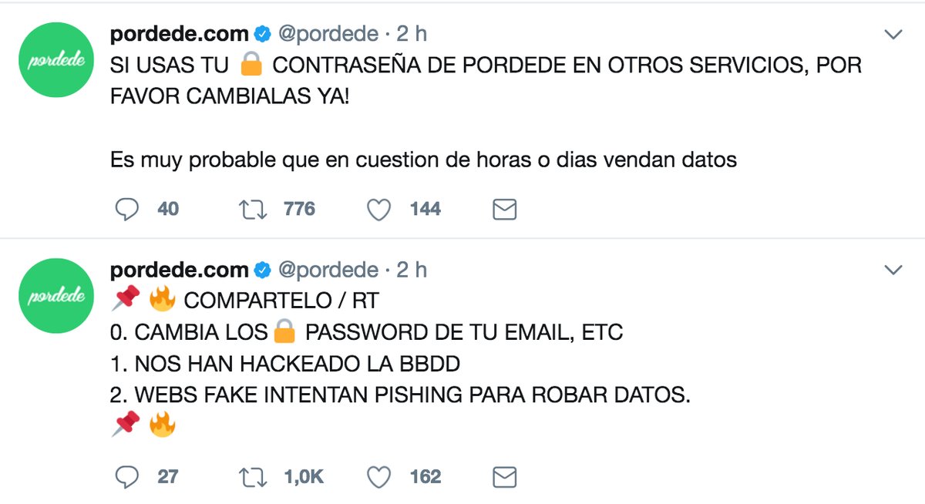Image resolution: width=925 pixels, height=504 pixels.
Task: Send first tweet via direct message
Action: 504,209
